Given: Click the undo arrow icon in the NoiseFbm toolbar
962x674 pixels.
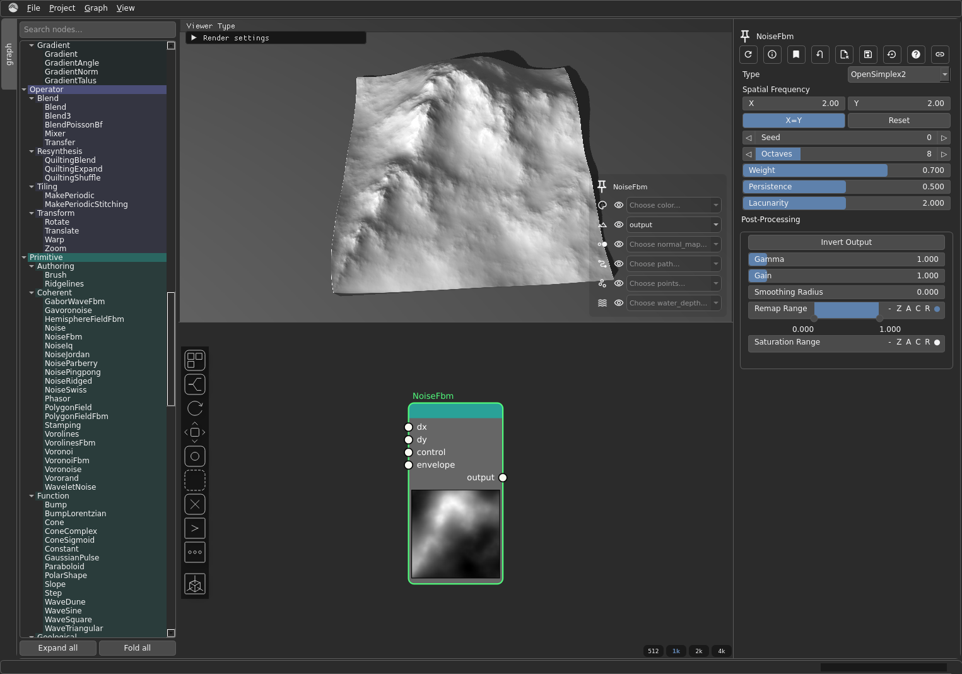Looking at the screenshot, I should point(820,54).
